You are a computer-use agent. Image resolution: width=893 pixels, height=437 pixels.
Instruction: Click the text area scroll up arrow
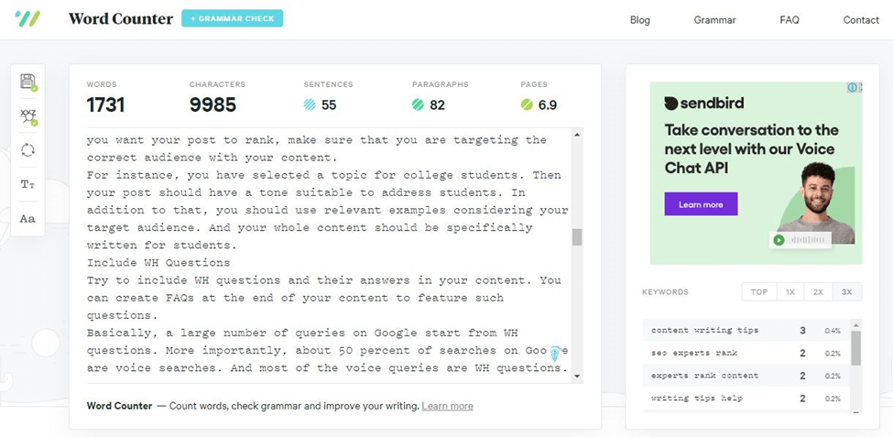[577, 135]
